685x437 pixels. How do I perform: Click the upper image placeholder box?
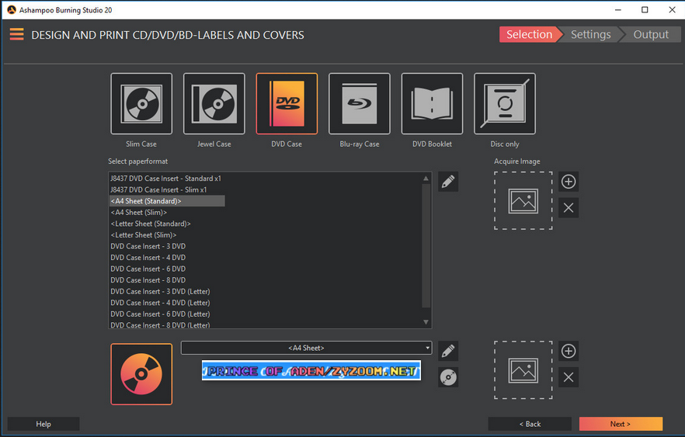click(x=523, y=200)
